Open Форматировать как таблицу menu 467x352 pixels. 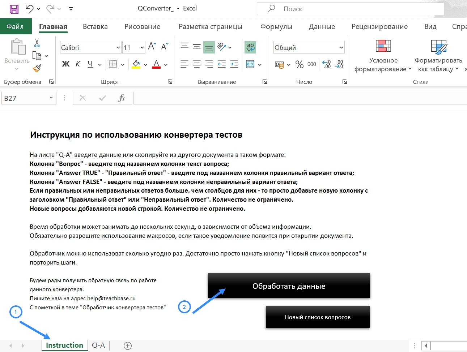pyautogui.click(x=438, y=56)
